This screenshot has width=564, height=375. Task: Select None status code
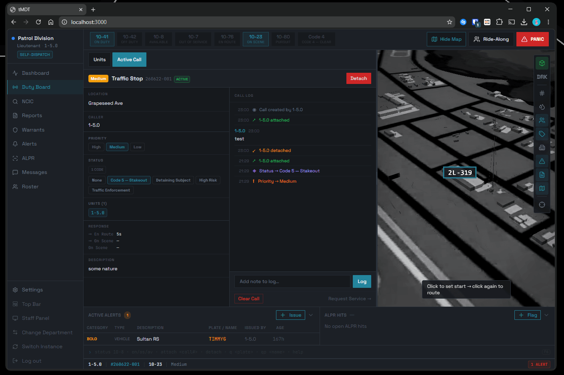click(x=97, y=180)
